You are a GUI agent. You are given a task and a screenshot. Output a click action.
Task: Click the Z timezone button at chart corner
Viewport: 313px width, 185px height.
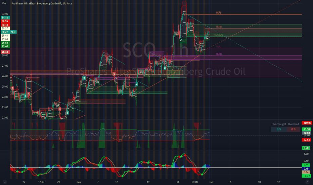pyautogui.click(x=5, y=182)
